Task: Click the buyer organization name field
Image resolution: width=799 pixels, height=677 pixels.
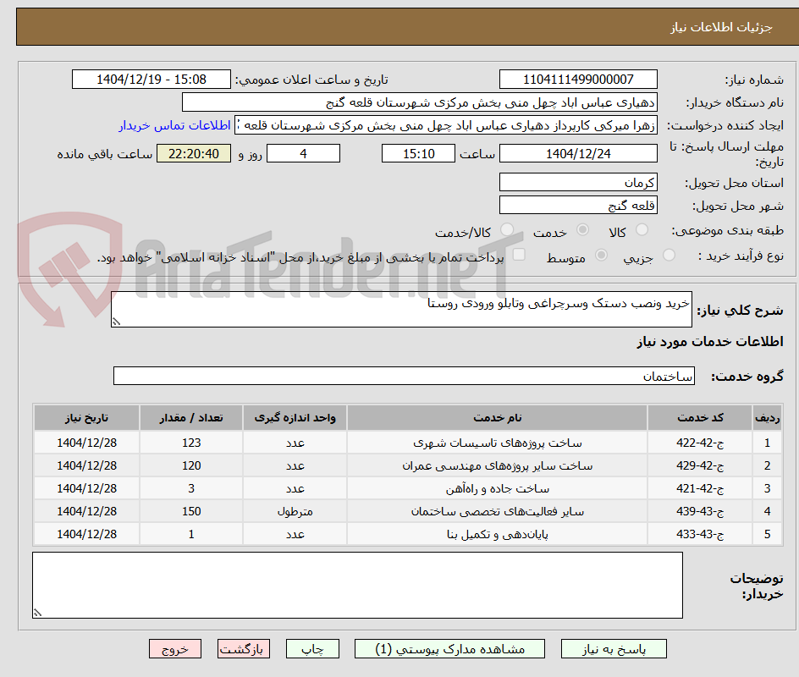Action: (420, 102)
